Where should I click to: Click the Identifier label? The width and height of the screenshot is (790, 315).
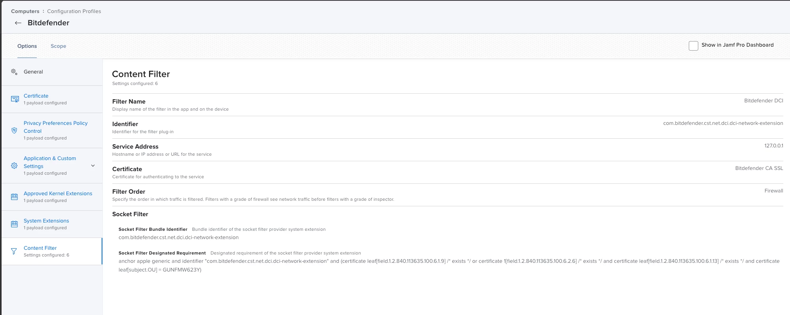(x=125, y=124)
